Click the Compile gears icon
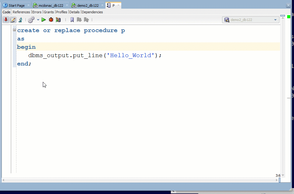Screen dimensions: 294x194 coord(31,20)
